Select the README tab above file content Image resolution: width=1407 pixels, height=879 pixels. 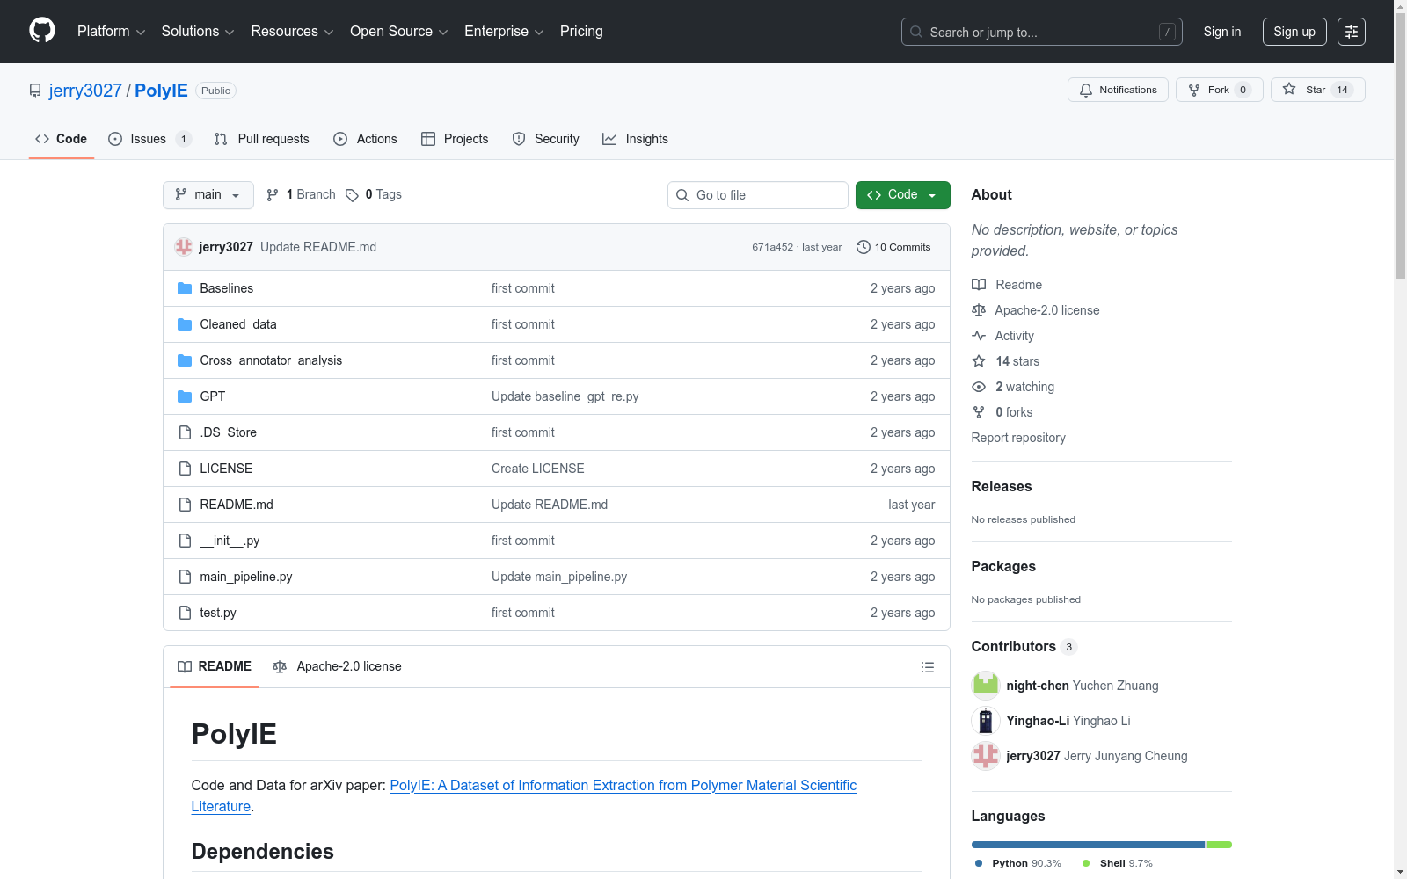pos(215,667)
